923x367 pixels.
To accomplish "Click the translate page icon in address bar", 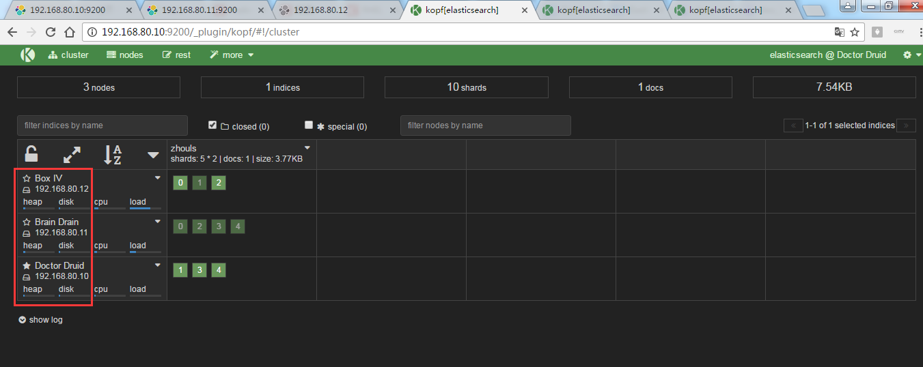I will click(x=840, y=32).
